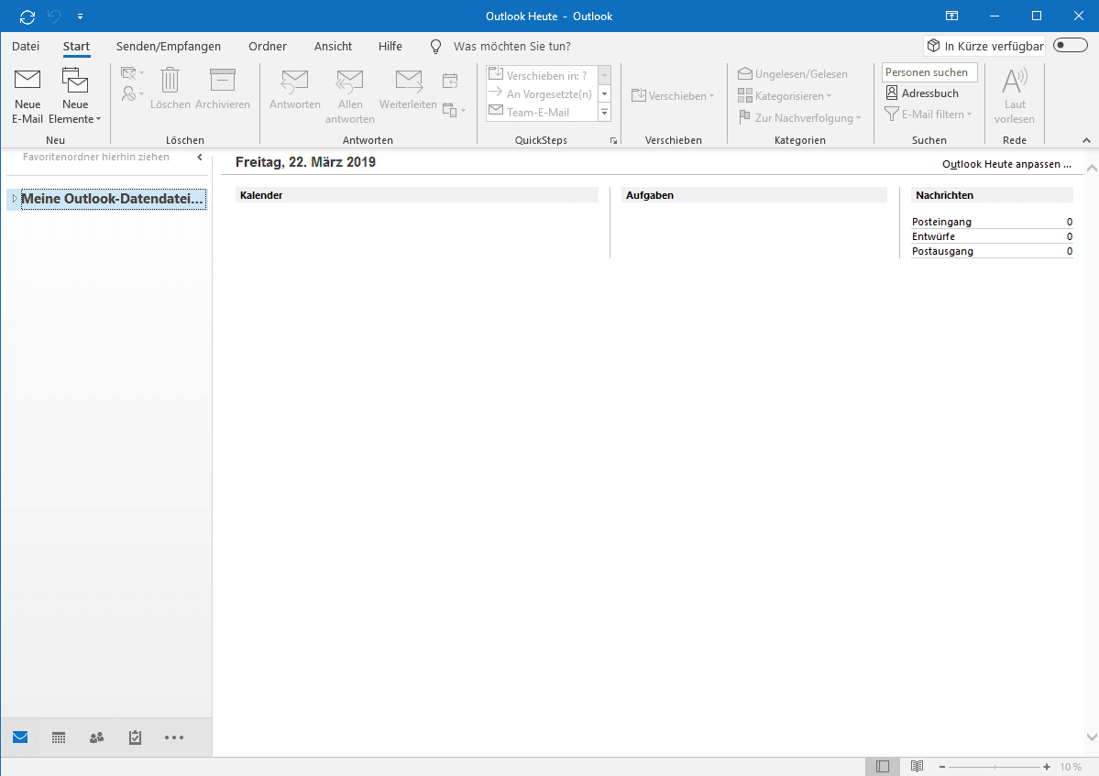
Task: Click the Neue E-Mail envelope icon
Action: click(x=27, y=81)
